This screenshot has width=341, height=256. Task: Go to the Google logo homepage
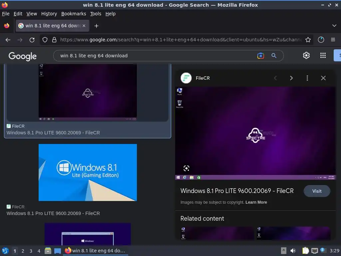(x=23, y=56)
